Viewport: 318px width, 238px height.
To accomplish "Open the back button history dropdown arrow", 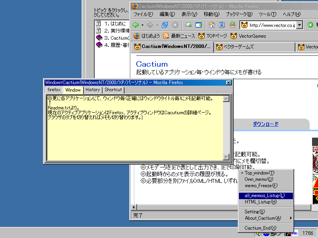I will 142,25.
